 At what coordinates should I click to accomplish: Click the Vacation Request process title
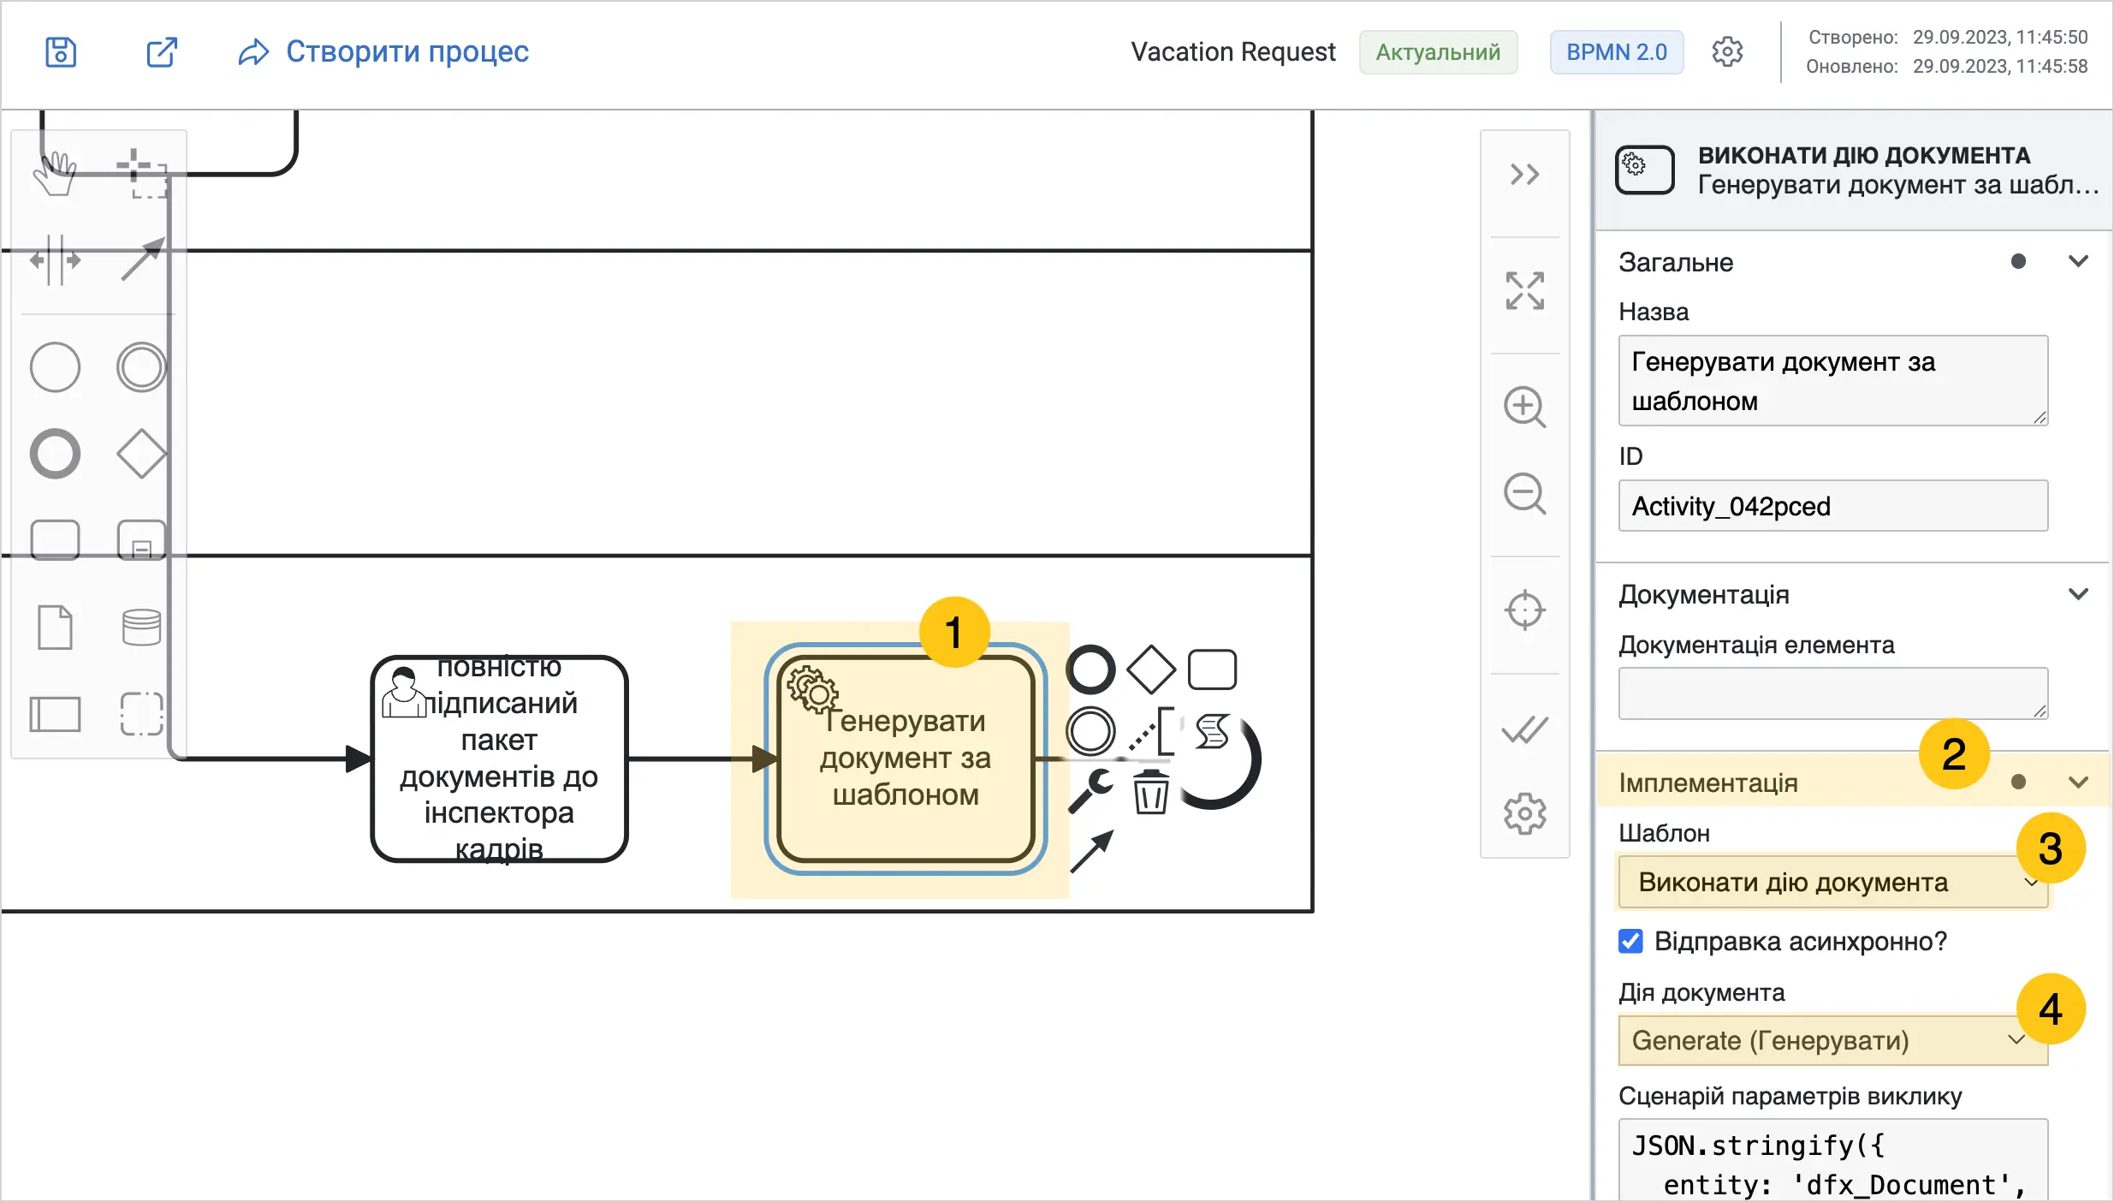(1232, 52)
